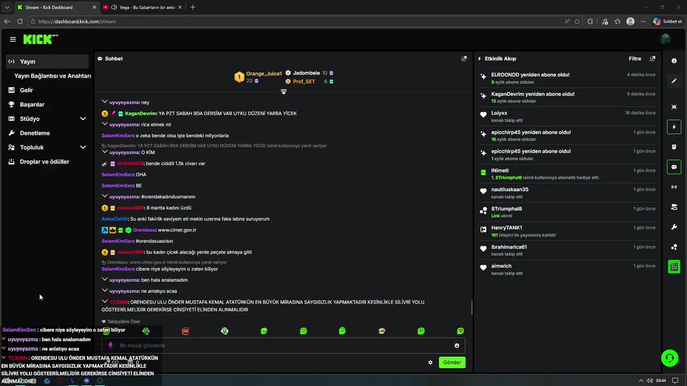Click the green clapperboard clip icon
This screenshot has height=386, width=687.
point(674,267)
